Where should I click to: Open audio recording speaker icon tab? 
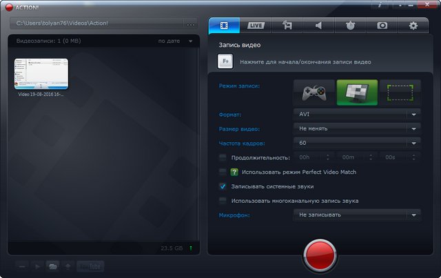coord(319,26)
